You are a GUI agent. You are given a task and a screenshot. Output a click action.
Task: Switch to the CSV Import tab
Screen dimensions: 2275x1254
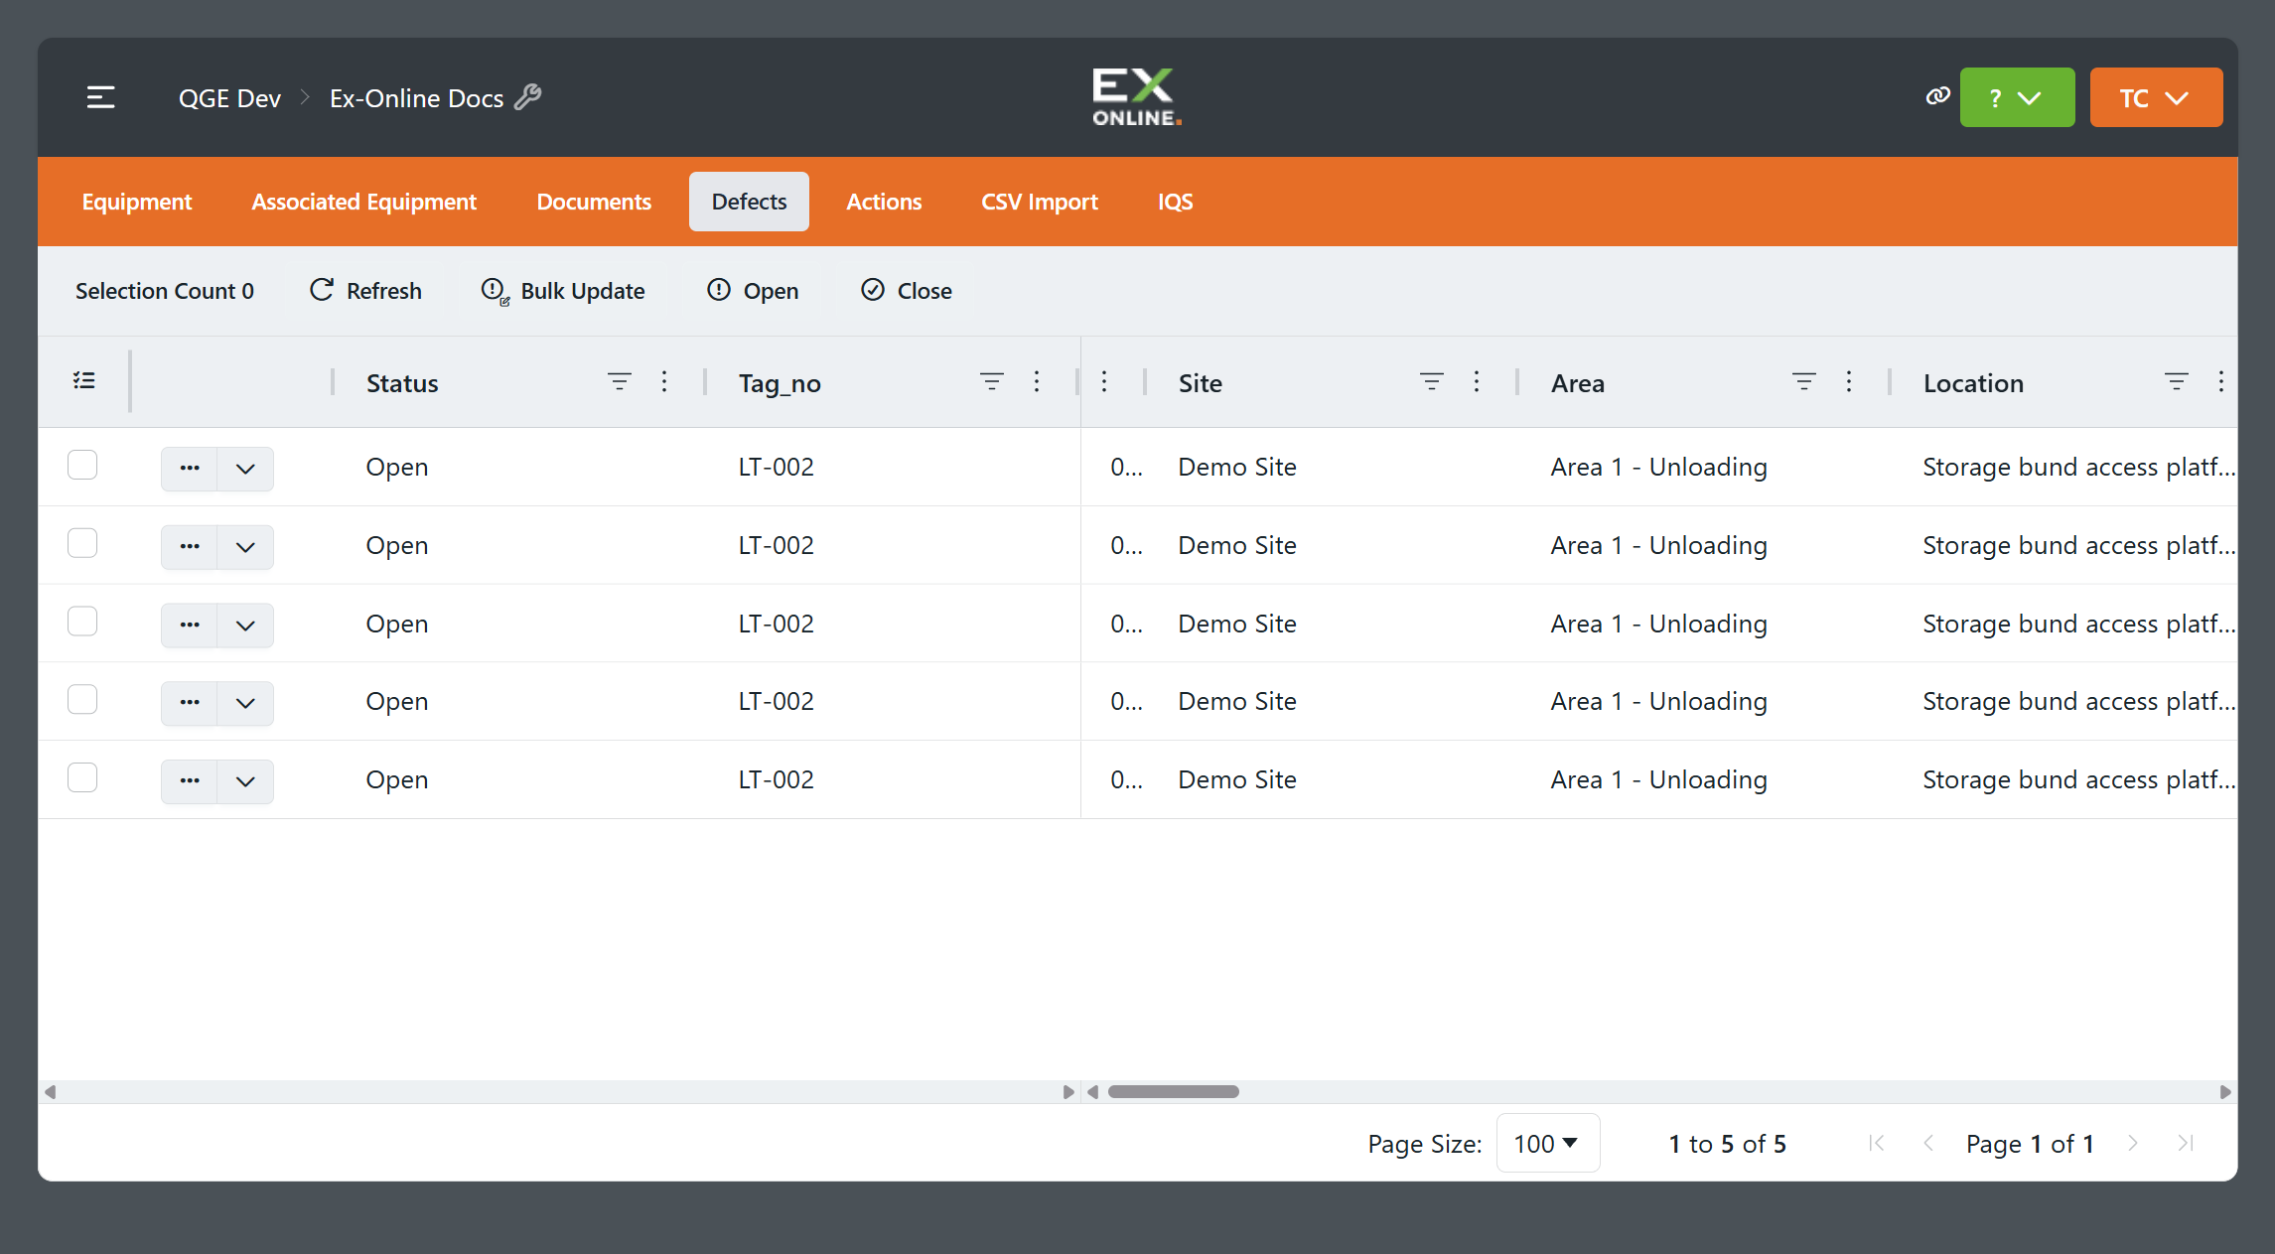1040,202
